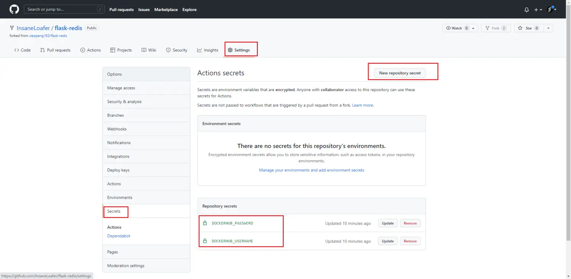Click Manage your environments and add environment secrets
The image size is (571, 279).
[311, 170]
